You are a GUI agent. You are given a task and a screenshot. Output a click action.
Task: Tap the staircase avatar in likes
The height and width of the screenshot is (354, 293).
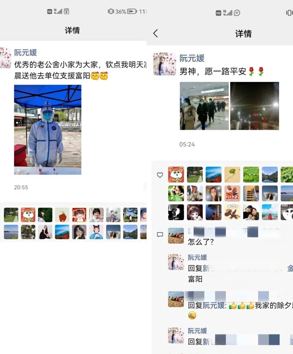point(251,193)
